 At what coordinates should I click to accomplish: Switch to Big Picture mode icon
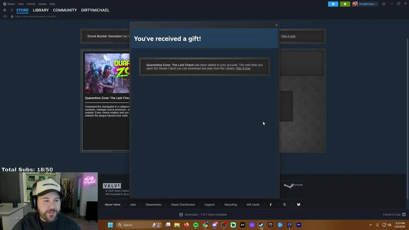pos(383,4)
